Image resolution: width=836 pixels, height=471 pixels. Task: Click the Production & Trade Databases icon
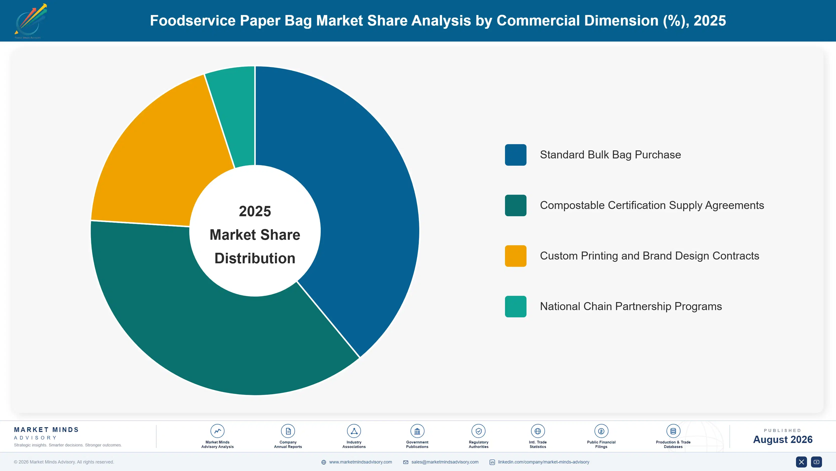coord(673,431)
